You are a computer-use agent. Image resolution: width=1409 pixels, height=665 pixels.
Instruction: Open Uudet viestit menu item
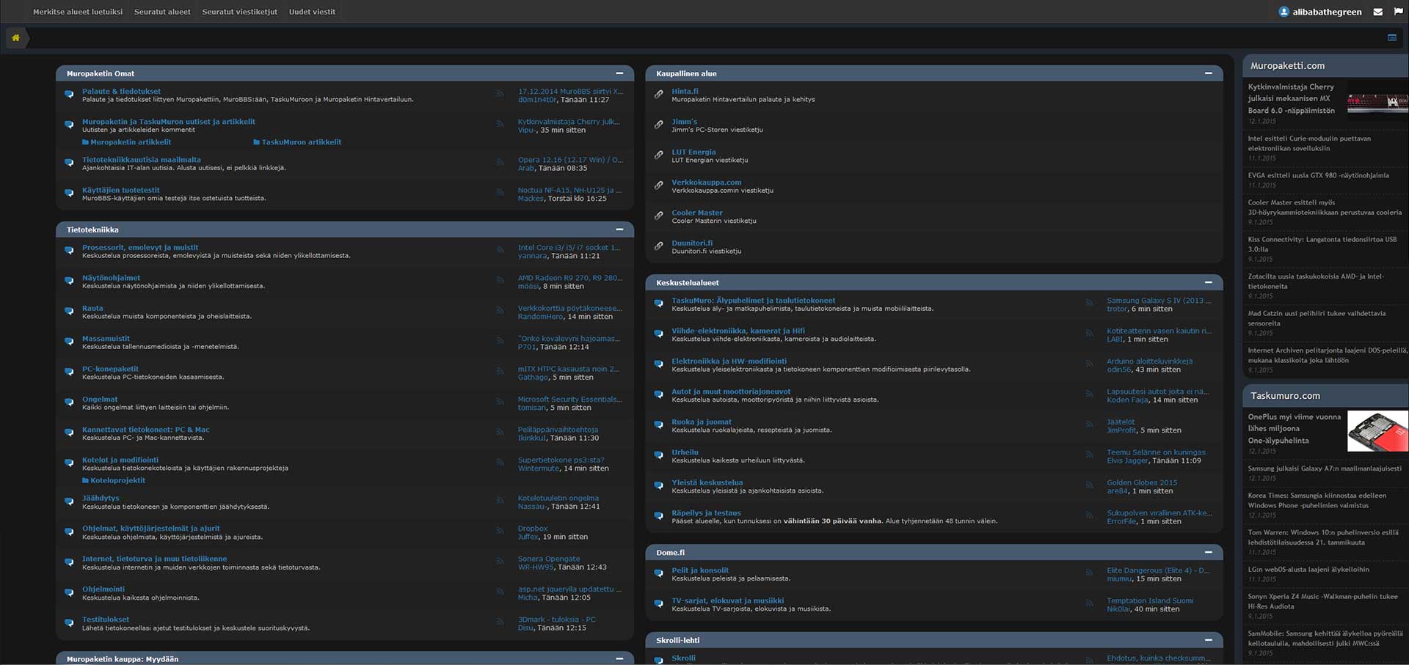point(312,12)
